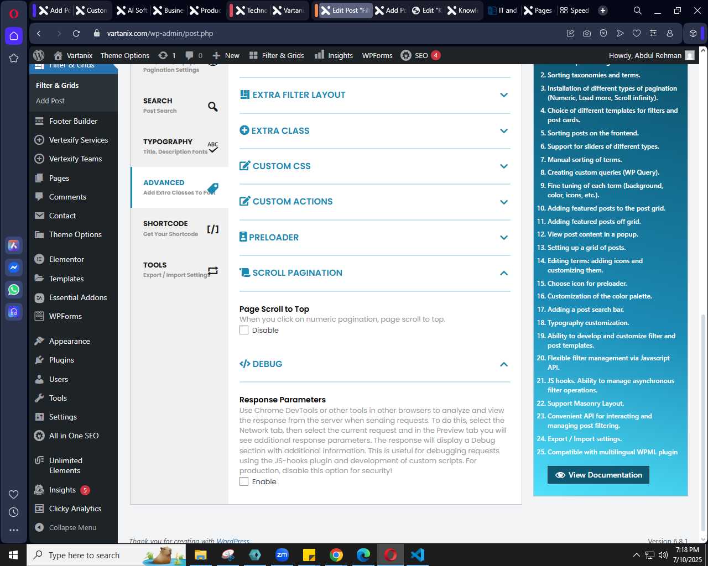This screenshot has height=566, width=708.
Task: Click the View Documentation button
Action: click(x=598, y=475)
